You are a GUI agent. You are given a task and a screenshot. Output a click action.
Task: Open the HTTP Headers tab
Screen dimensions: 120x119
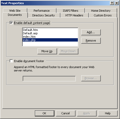pyautogui.click(x=74, y=15)
